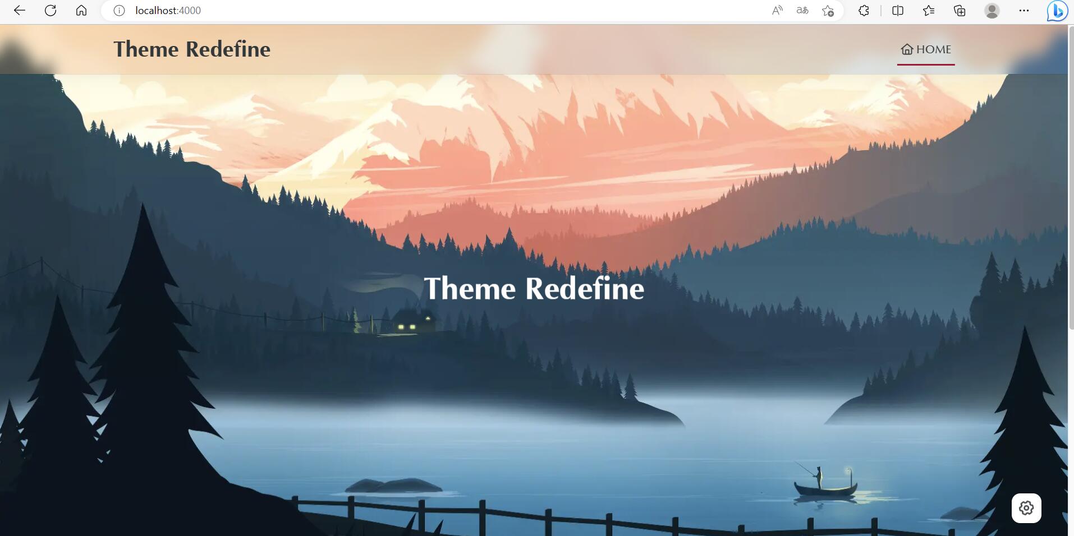Launch the Bing chat sidebar
The image size is (1074, 536).
click(1057, 11)
